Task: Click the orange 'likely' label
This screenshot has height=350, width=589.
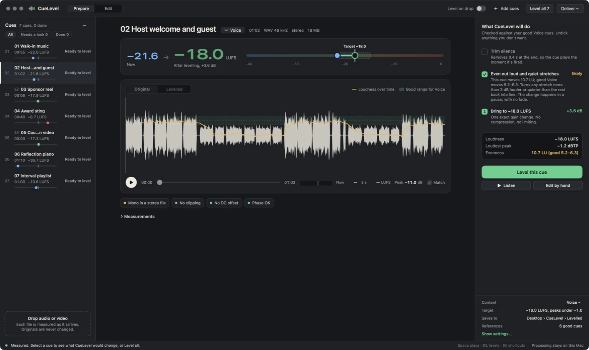Action: 577,74
